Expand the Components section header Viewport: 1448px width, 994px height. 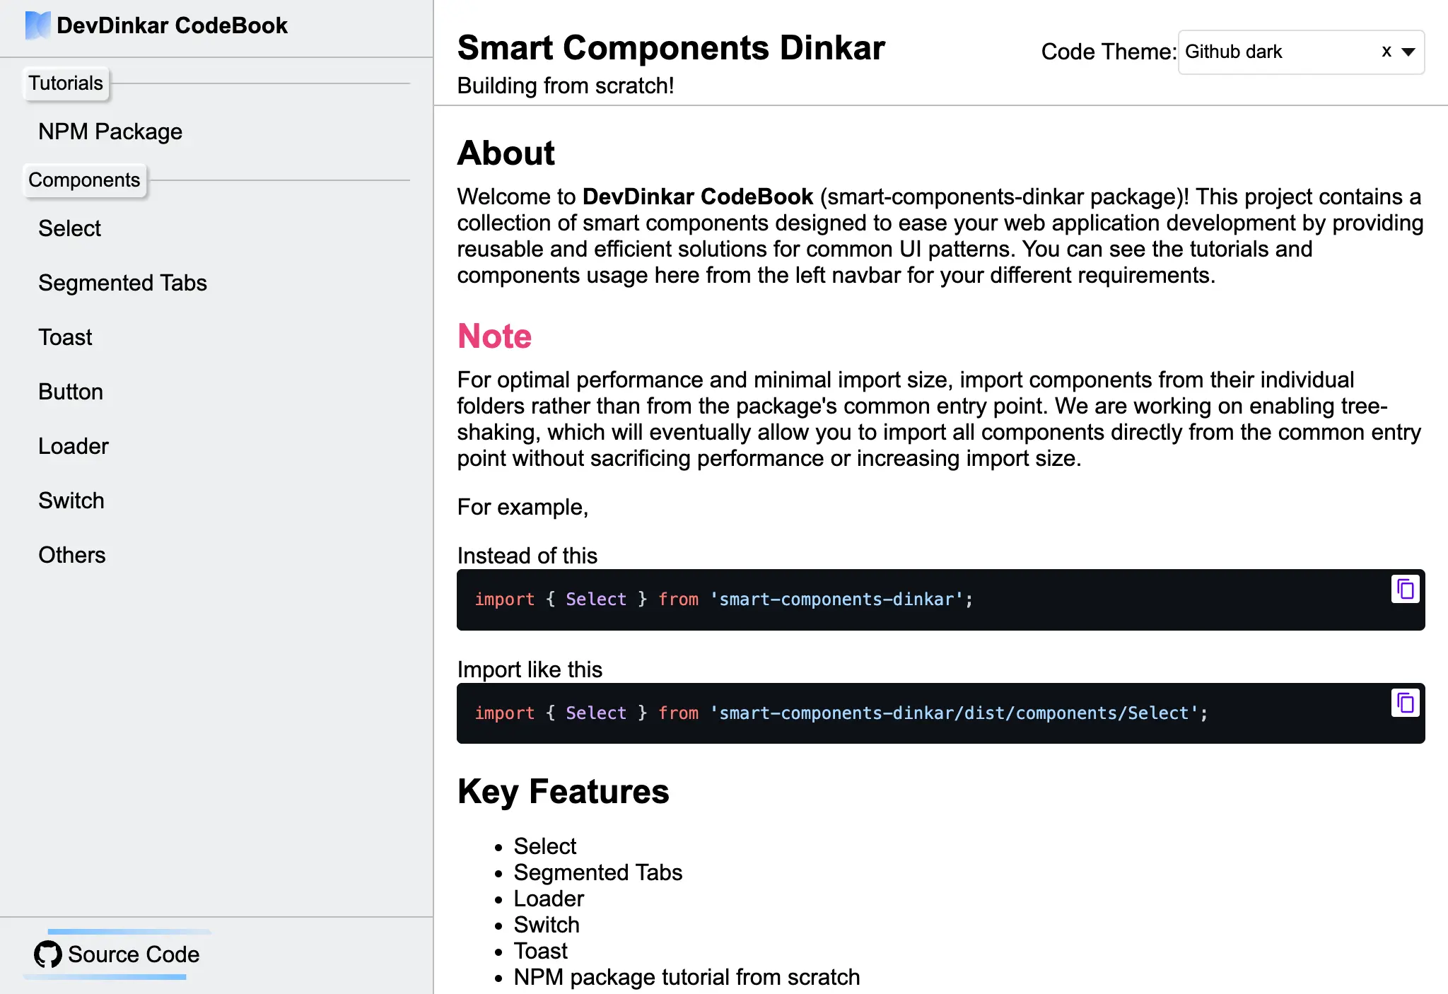click(x=85, y=180)
